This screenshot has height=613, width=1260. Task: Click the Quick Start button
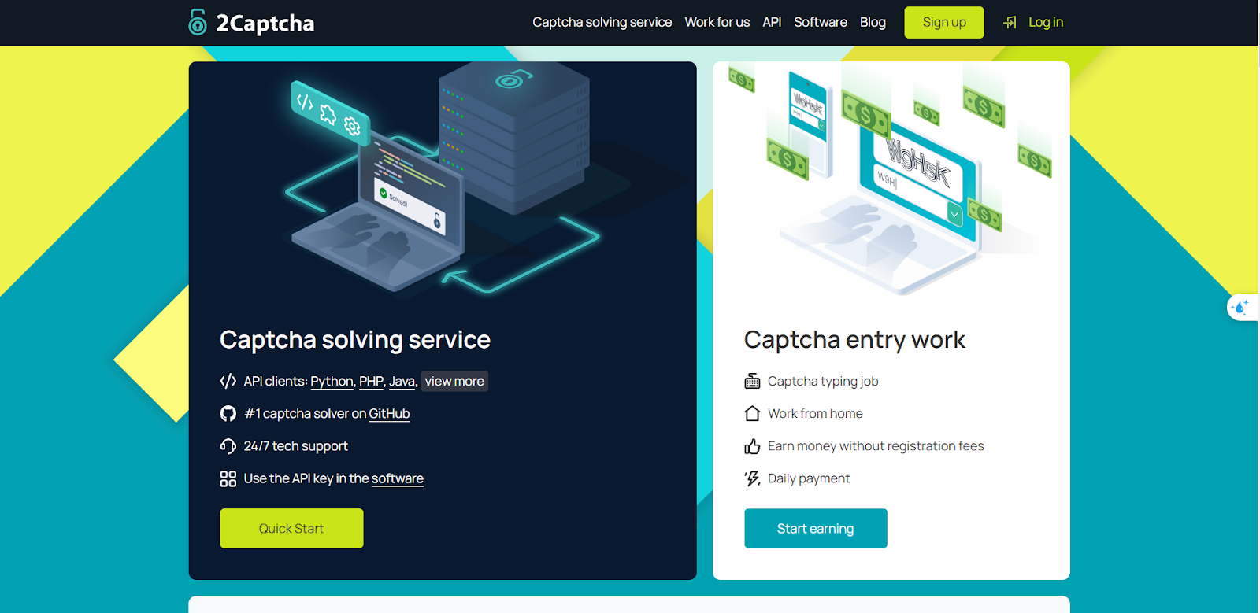pos(291,528)
